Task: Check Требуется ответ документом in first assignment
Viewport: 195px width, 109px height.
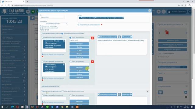Action: tap(42, 34)
